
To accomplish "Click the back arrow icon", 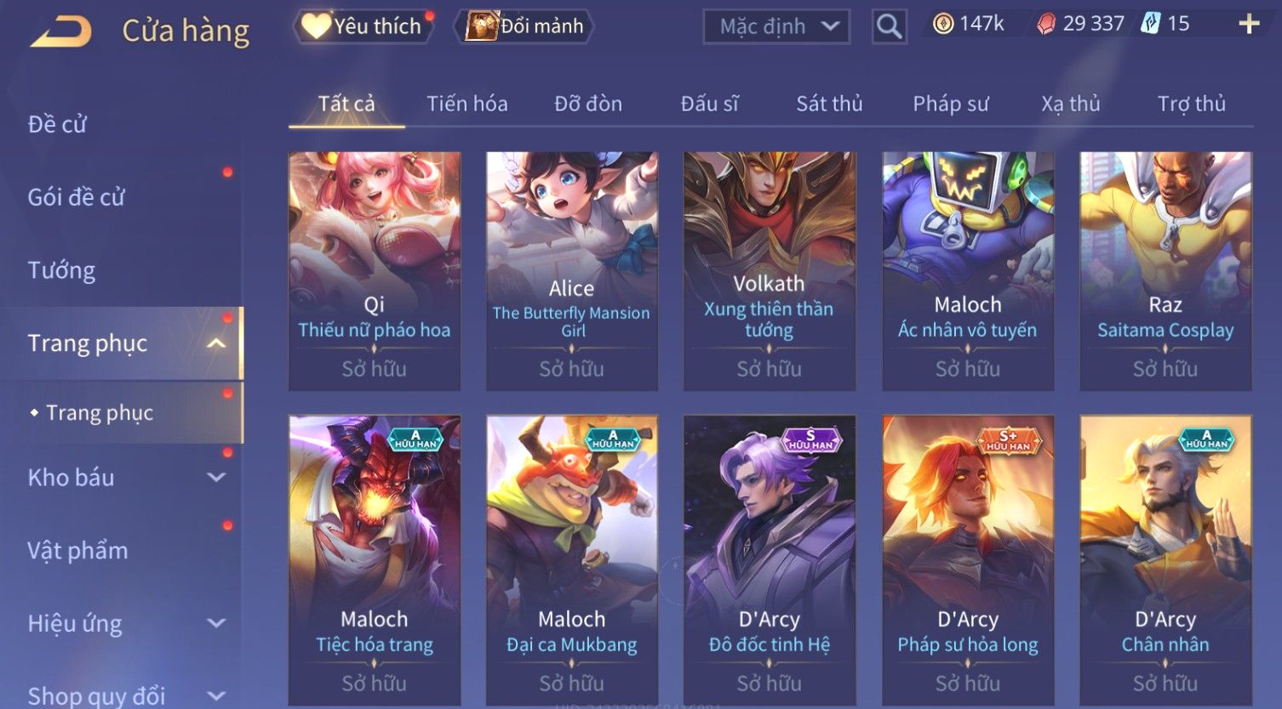I will (x=60, y=31).
